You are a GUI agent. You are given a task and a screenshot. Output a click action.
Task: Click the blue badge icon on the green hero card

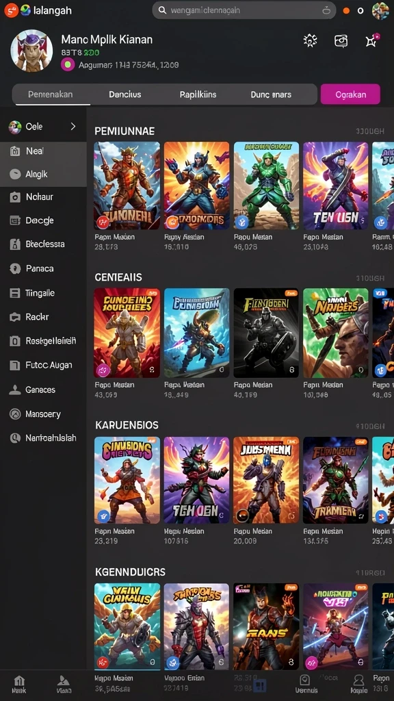pos(242,221)
